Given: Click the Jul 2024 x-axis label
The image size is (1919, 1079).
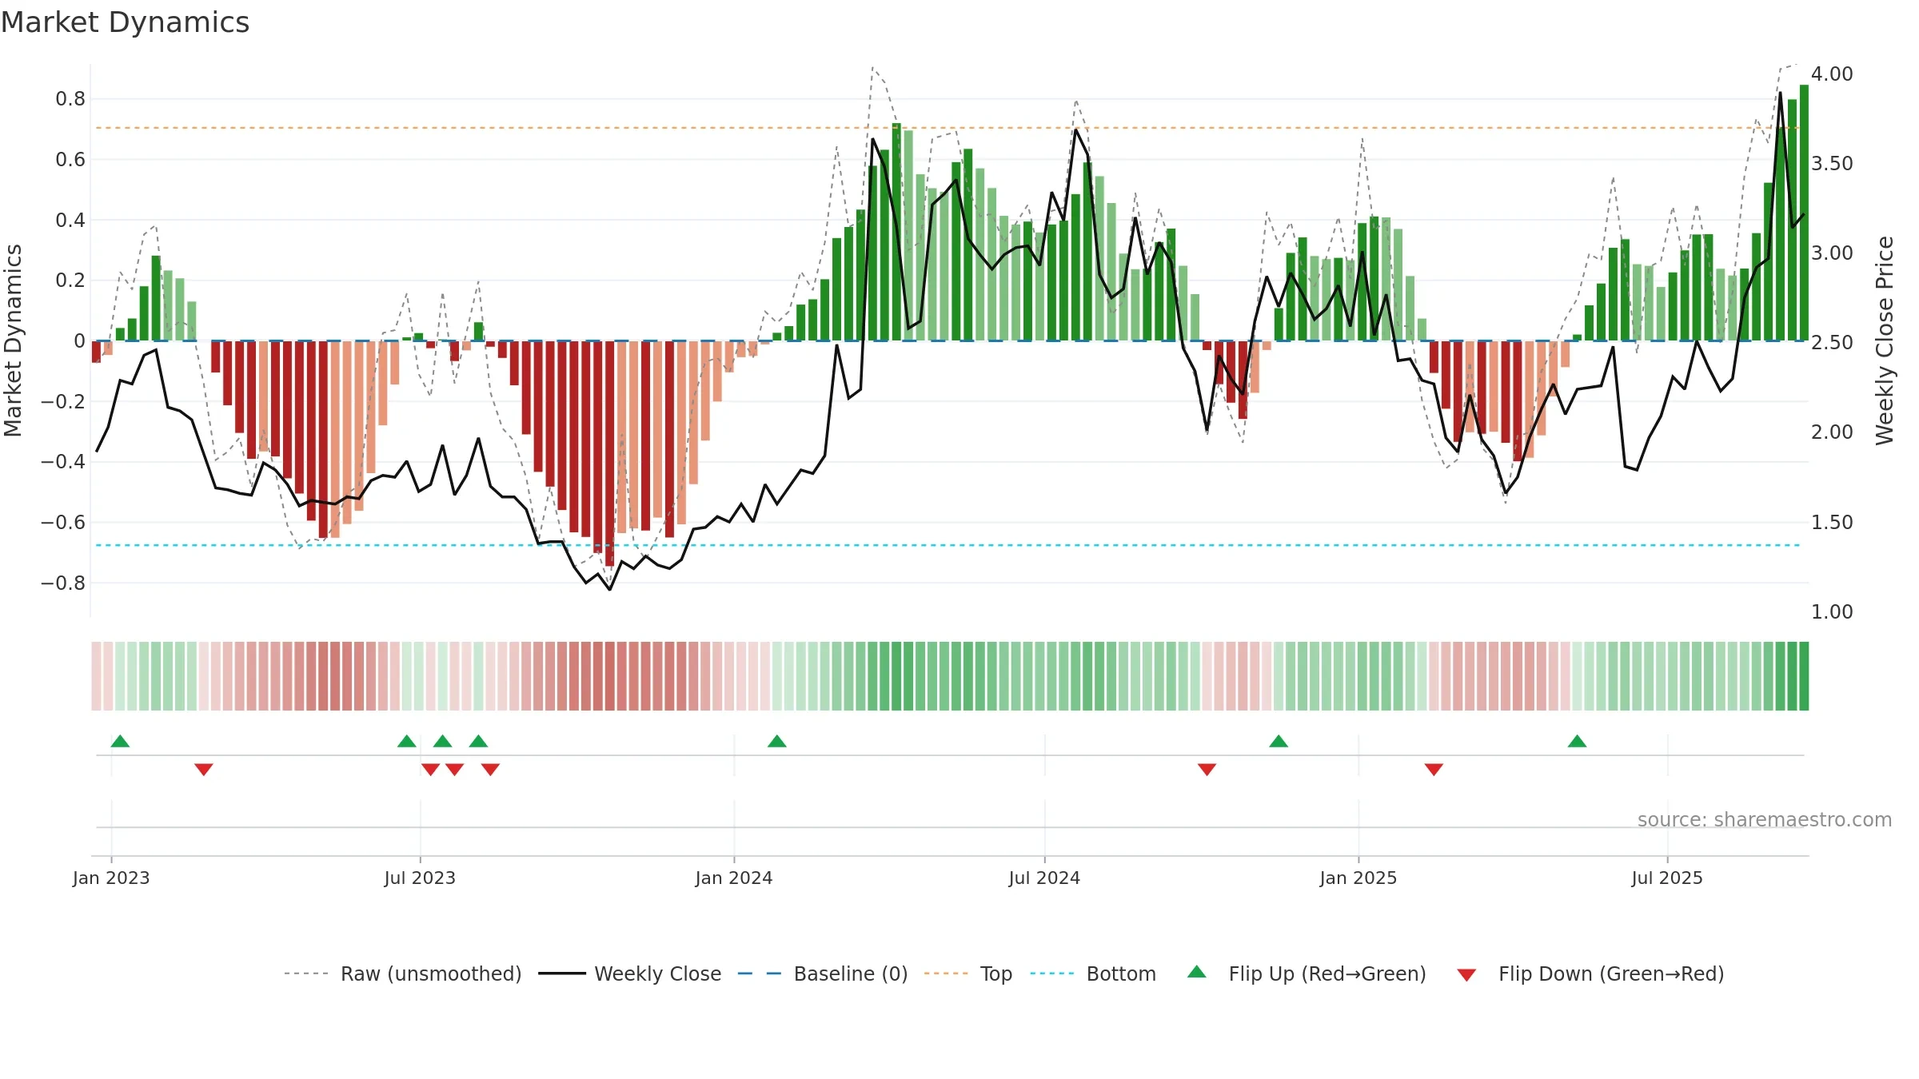Looking at the screenshot, I should coord(1044,878).
